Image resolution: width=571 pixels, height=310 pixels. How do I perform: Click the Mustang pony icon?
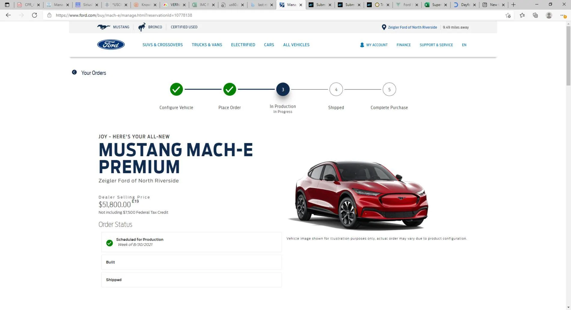click(104, 27)
